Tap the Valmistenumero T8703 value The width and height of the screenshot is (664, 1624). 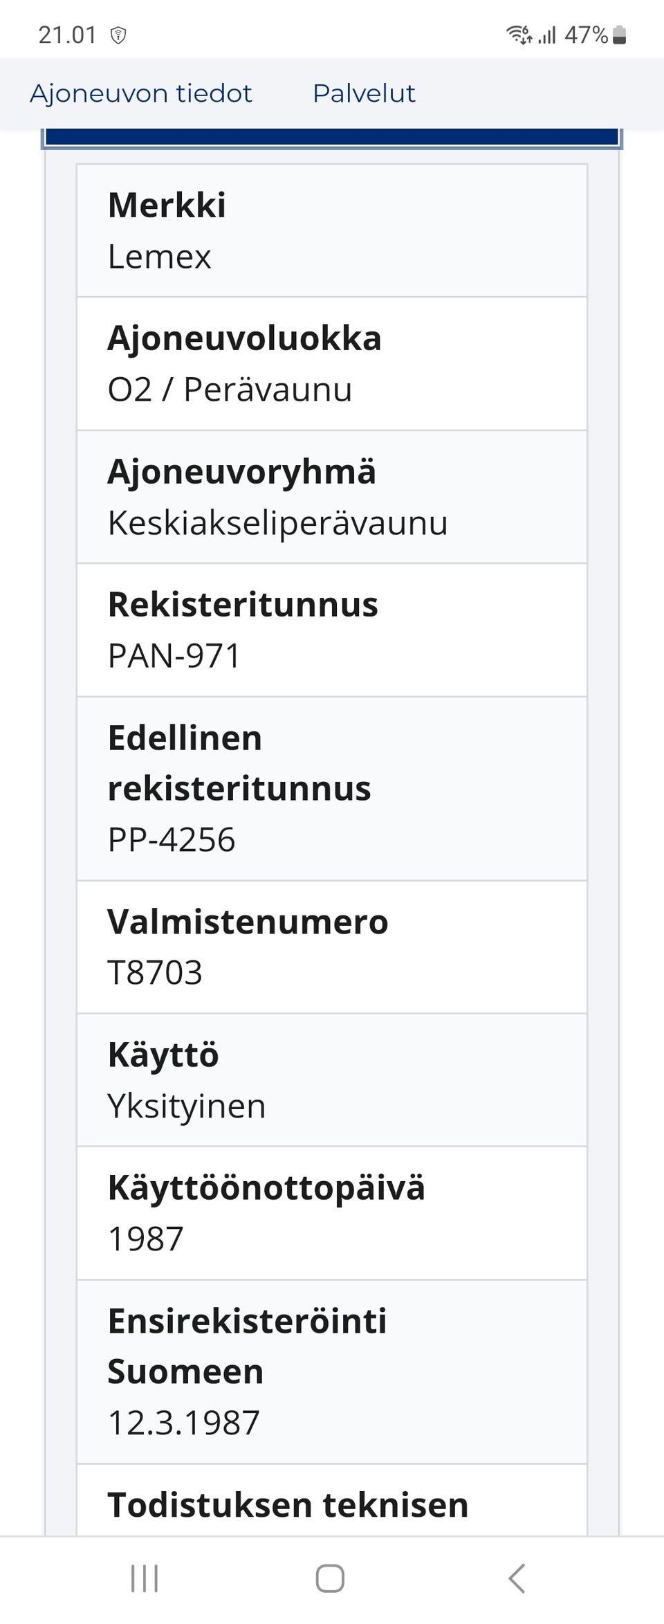(155, 972)
